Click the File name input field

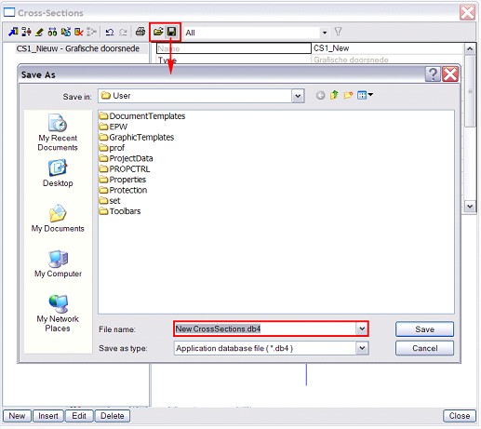click(x=265, y=328)
